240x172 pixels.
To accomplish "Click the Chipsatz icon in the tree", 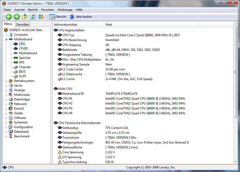I will pos(16,67).
